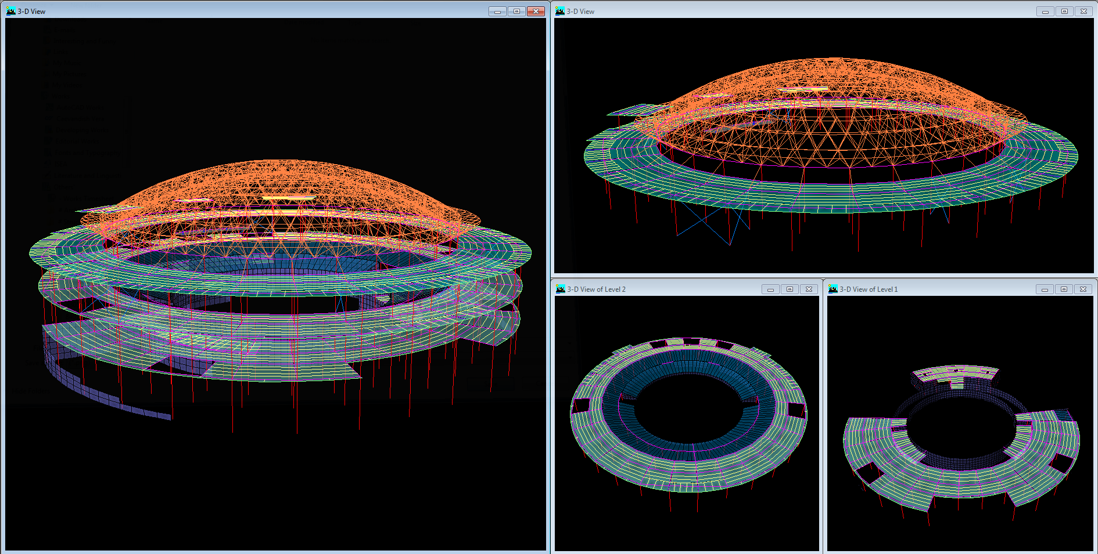The height and width of the screenshot is (554, 1098).
Task: Maximize the 3-D View of Level 2 window
Action: pyautogui.click(x=790, y=289)
